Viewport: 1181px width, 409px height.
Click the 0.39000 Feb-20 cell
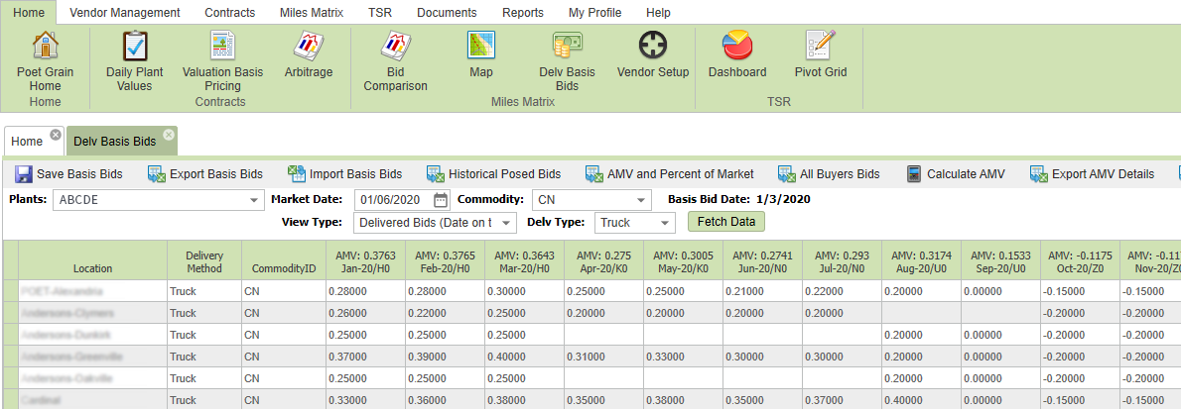pos(446,357)
